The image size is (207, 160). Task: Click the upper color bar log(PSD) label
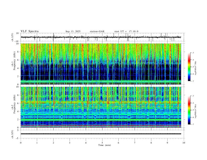pyautogui.click(x=196, y=68)
